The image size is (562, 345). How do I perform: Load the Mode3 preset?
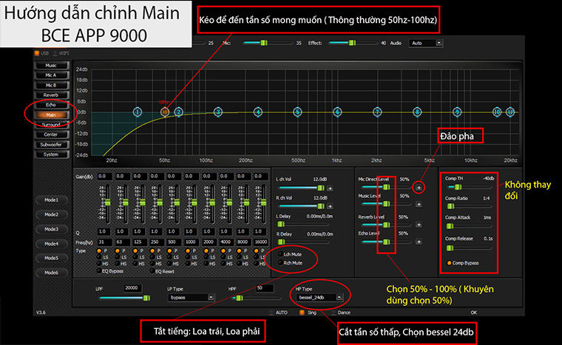(x=51, y=229)
